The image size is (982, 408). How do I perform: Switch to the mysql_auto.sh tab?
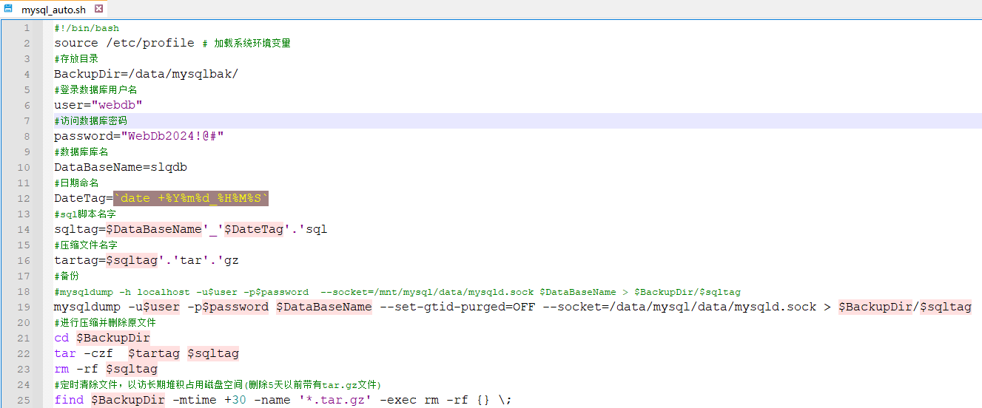(53, 10)
